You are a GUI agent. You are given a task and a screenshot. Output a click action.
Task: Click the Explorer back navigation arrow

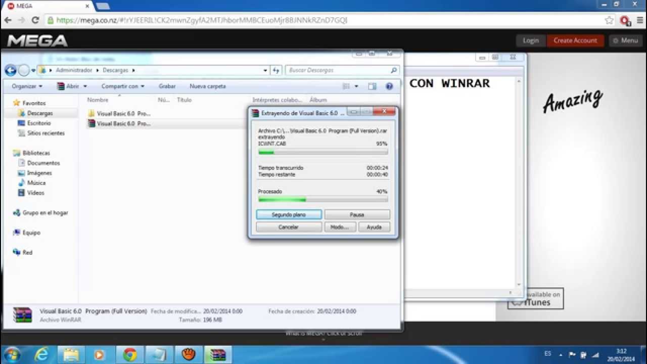11,71
